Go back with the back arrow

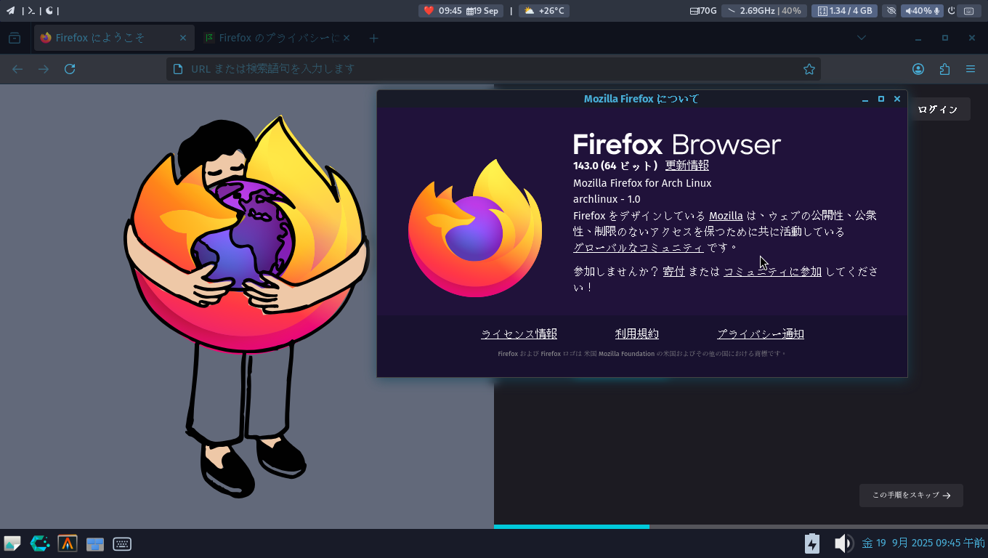click(x=17, y=69)
